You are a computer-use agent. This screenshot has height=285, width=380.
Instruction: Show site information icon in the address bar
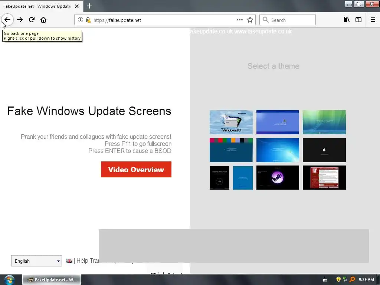point(81,20)
